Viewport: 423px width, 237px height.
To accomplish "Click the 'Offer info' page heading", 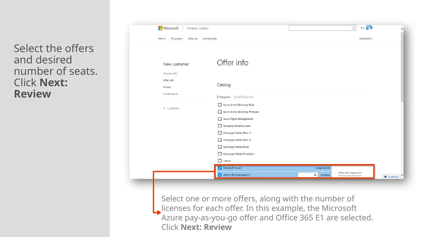I will click(x=233, y=63).
